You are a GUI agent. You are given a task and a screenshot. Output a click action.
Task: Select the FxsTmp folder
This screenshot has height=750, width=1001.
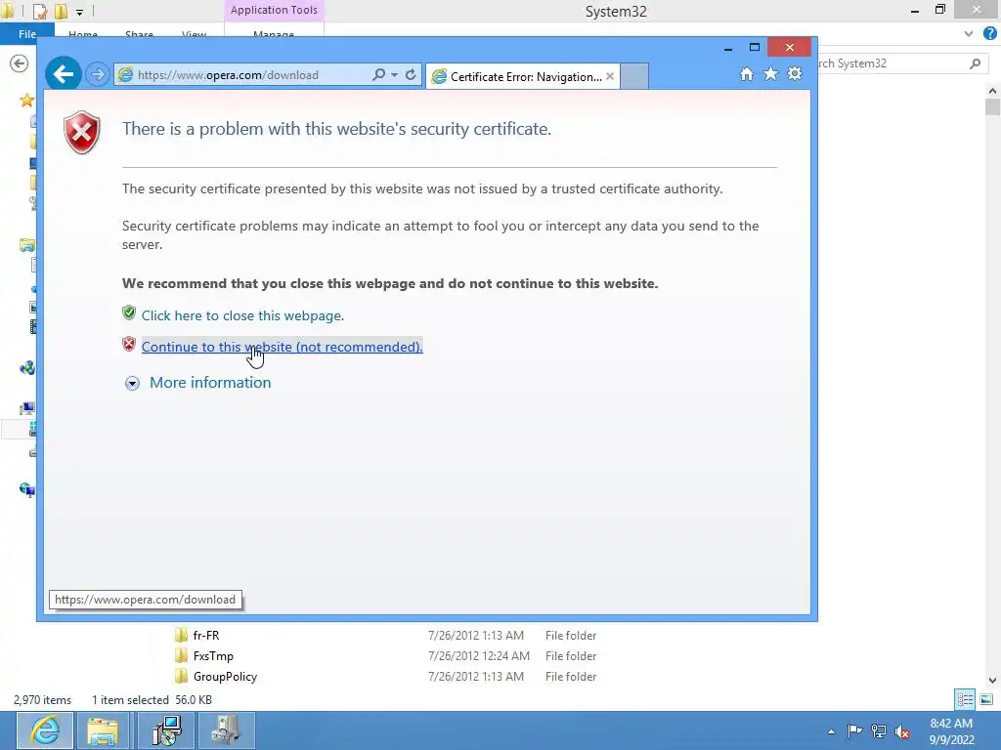[213, 656]
